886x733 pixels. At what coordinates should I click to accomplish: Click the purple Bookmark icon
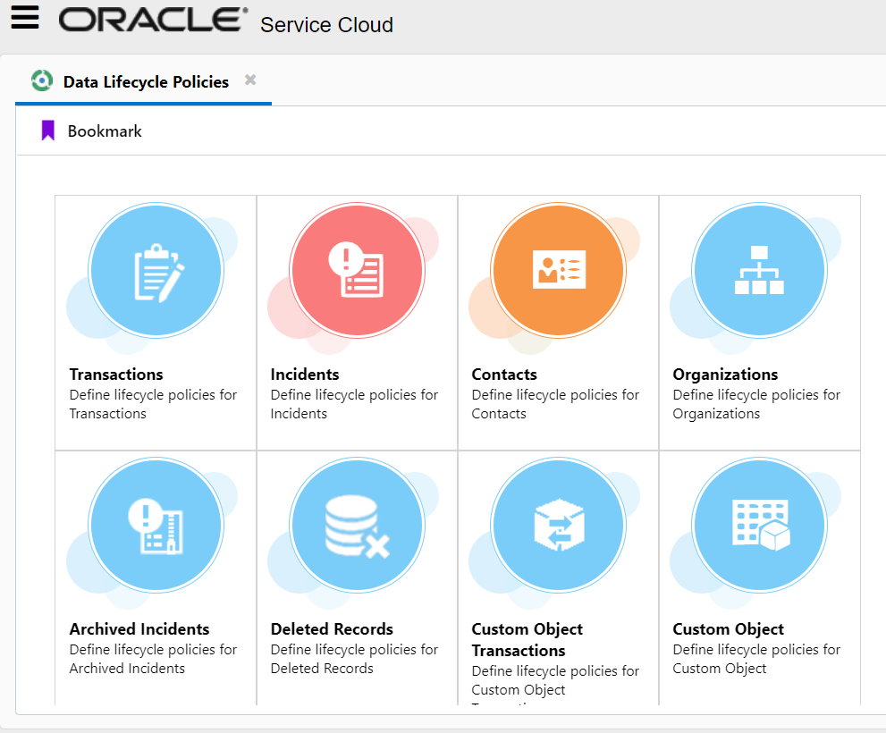(48, 131)
